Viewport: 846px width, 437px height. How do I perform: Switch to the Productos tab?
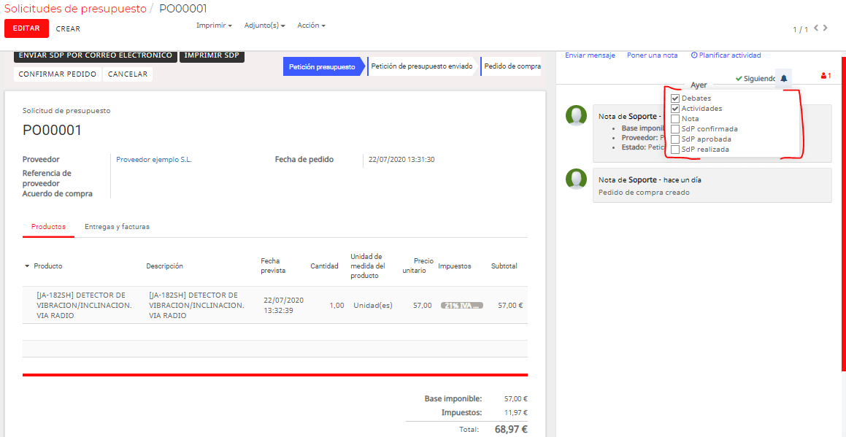click(49, 227)
